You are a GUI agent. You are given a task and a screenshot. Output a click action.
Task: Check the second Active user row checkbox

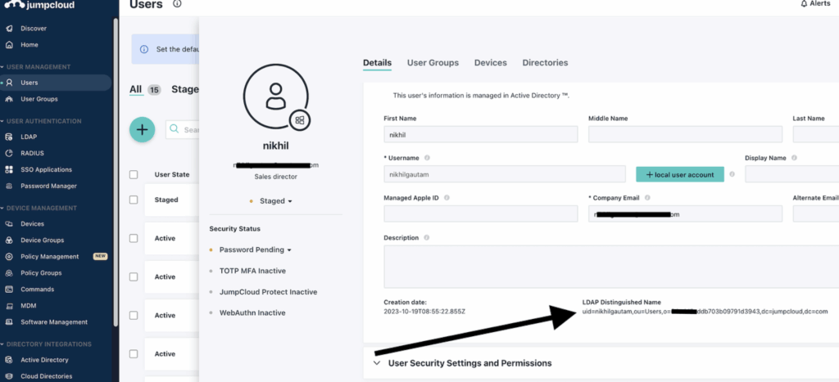pos(134,276)
